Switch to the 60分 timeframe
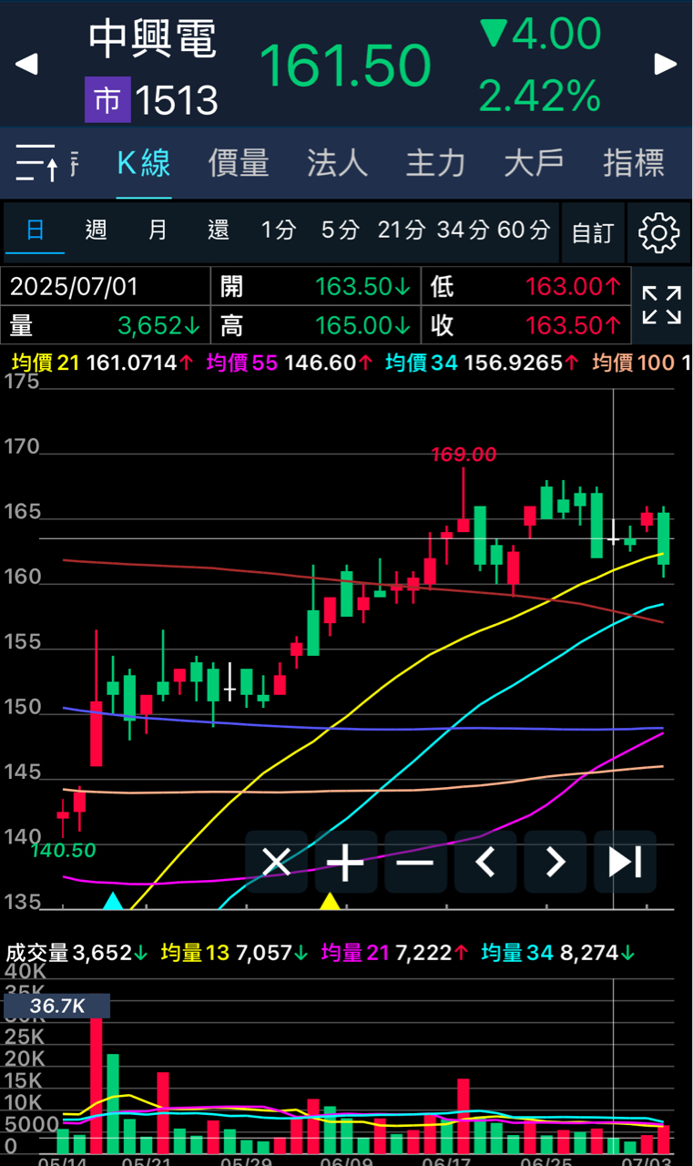693x1166 pixels. tap(524, 230)
